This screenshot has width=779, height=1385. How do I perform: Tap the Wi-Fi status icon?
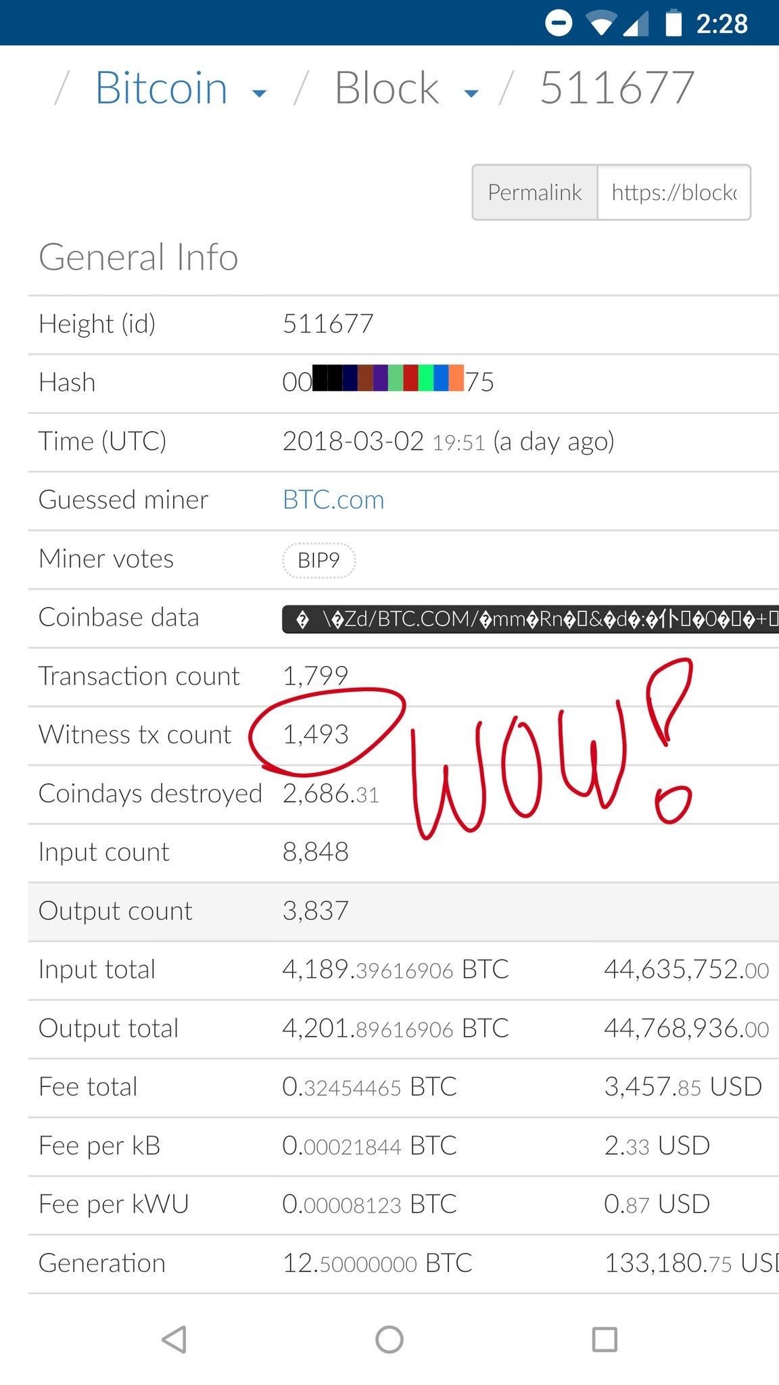pyautogui.click(x=600, y=24)
